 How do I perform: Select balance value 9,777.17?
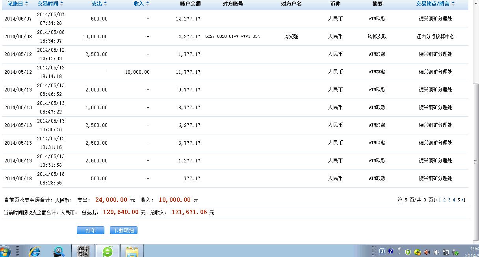tap(189, 90)
